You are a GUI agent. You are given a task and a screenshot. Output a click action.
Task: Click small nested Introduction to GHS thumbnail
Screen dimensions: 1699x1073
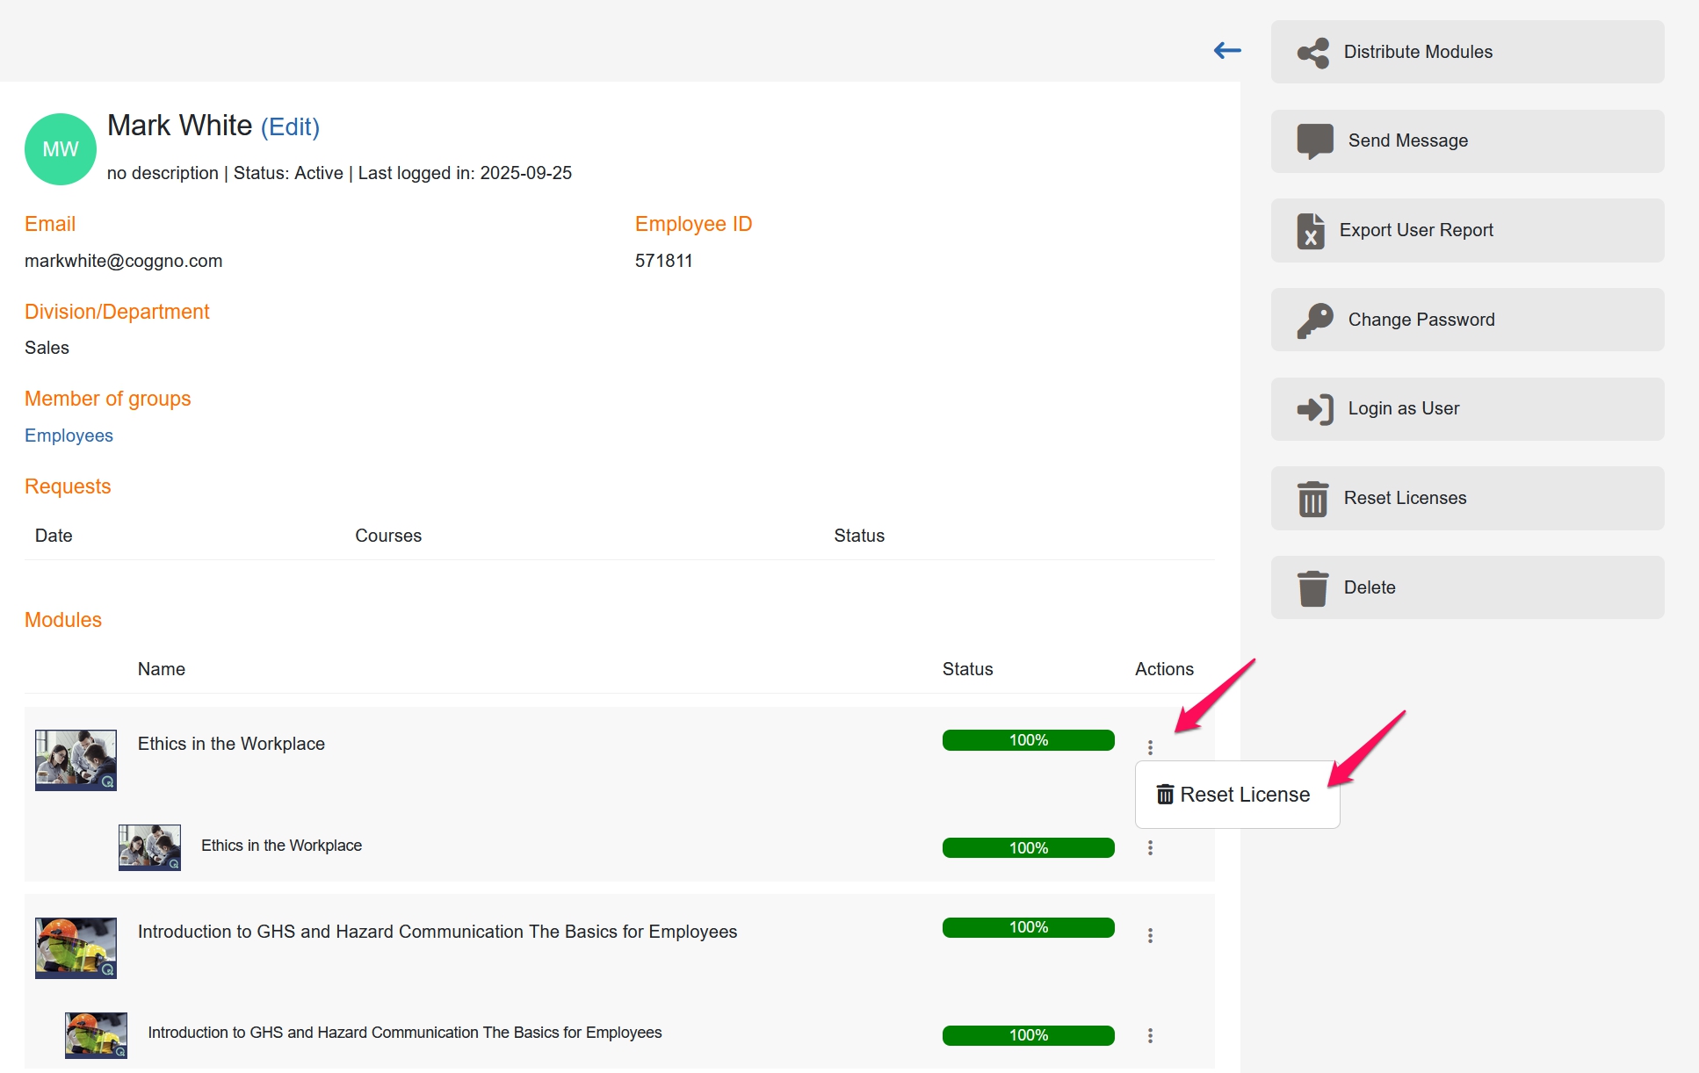click(x=96, y=1035)
